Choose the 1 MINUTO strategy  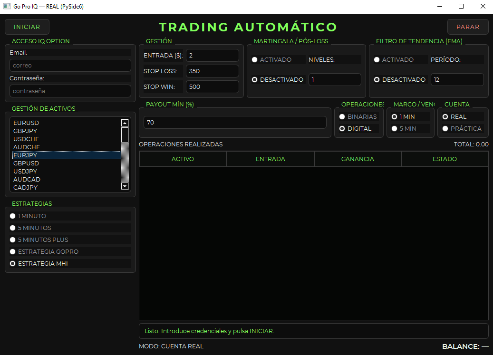pos(70,216)
